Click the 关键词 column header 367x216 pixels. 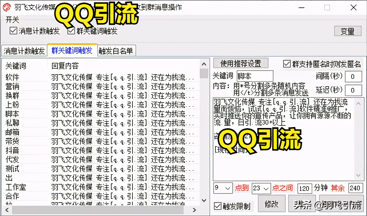25,66
